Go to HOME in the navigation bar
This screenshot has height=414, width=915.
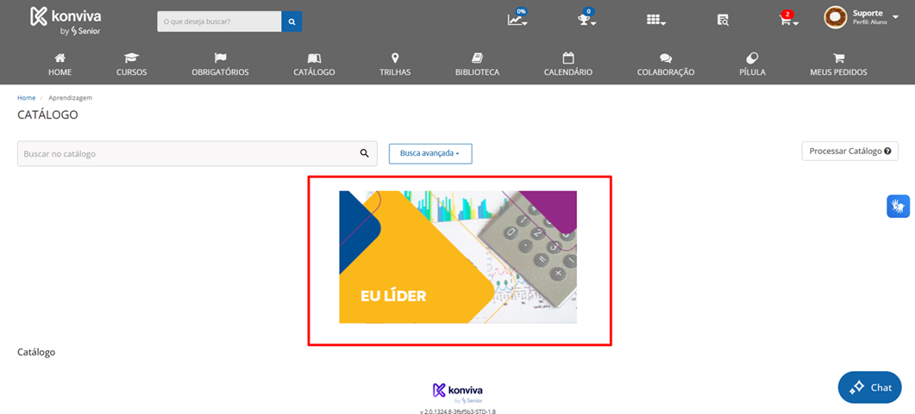(60, 65)
